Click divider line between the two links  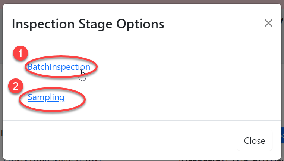(x=149, y=81)
